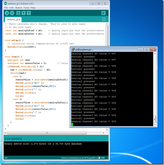Click the 'Serial.print("A0=");' line
Image resolution: width=164 pixels, height=165 pixels.
point(30,83)
